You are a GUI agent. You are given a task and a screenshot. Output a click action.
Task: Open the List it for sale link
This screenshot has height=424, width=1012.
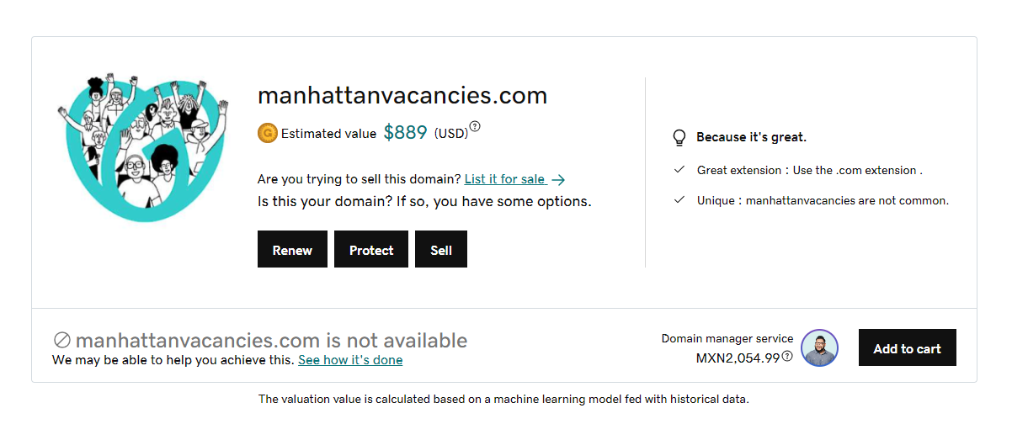[x=505, y=179]
